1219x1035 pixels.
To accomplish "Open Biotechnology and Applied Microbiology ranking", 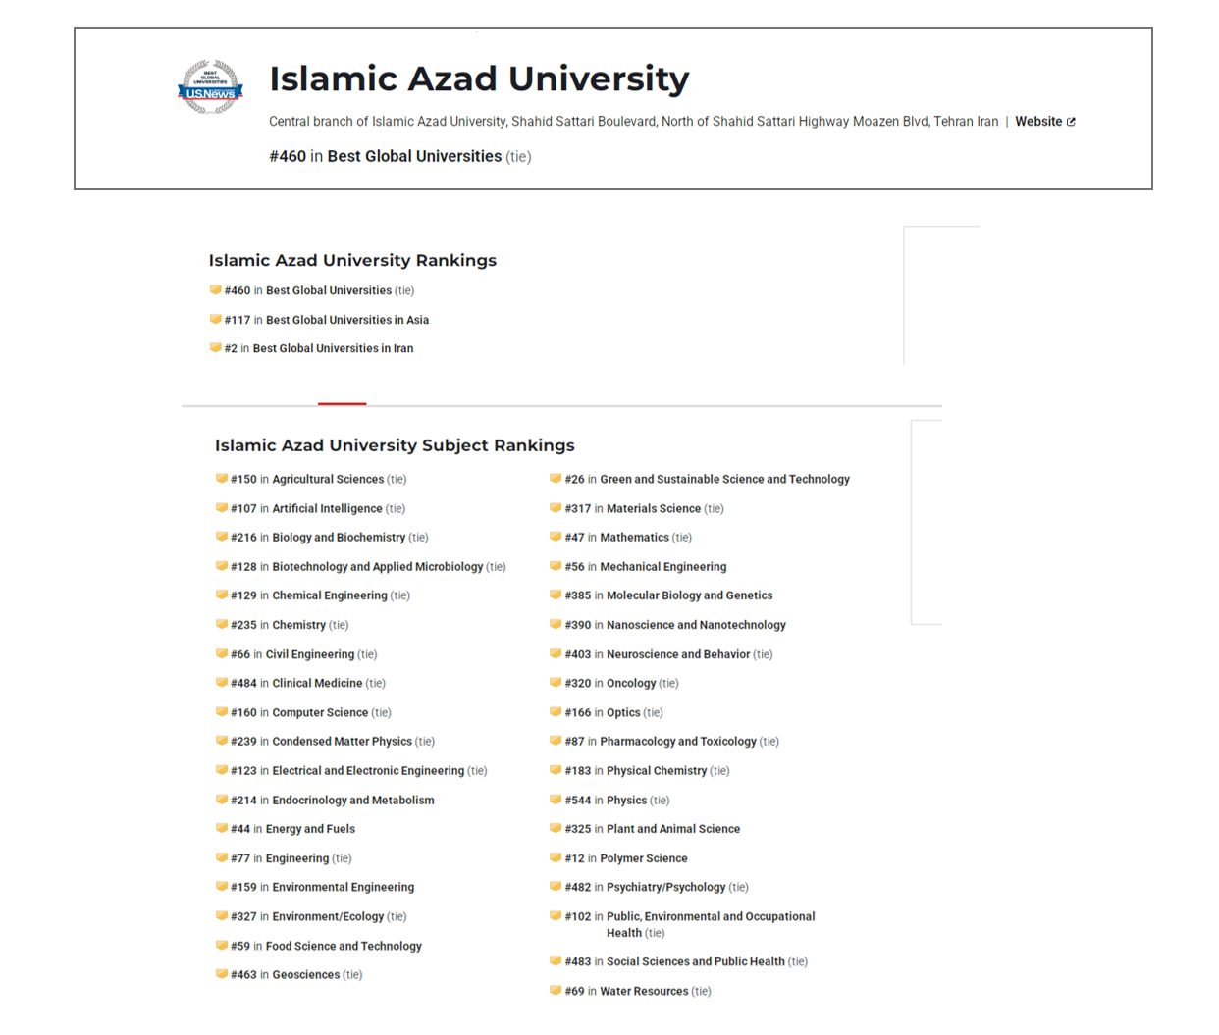I will point(378,567).
